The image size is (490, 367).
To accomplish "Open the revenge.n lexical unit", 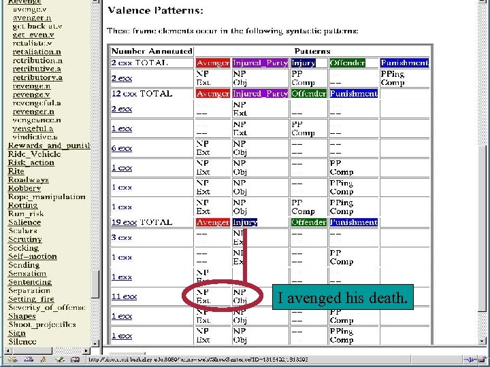I will pyautogui.click(x=31, y=86).
